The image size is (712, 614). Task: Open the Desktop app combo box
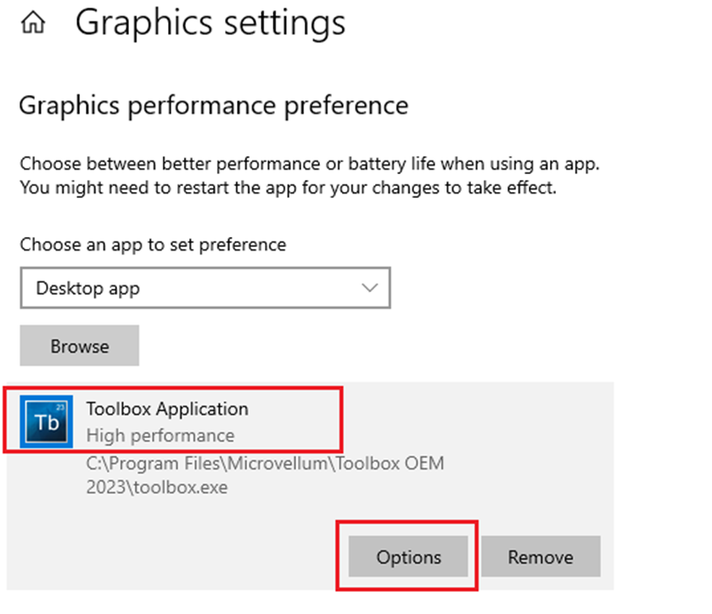pyautogui.click(x=205, y=289)
